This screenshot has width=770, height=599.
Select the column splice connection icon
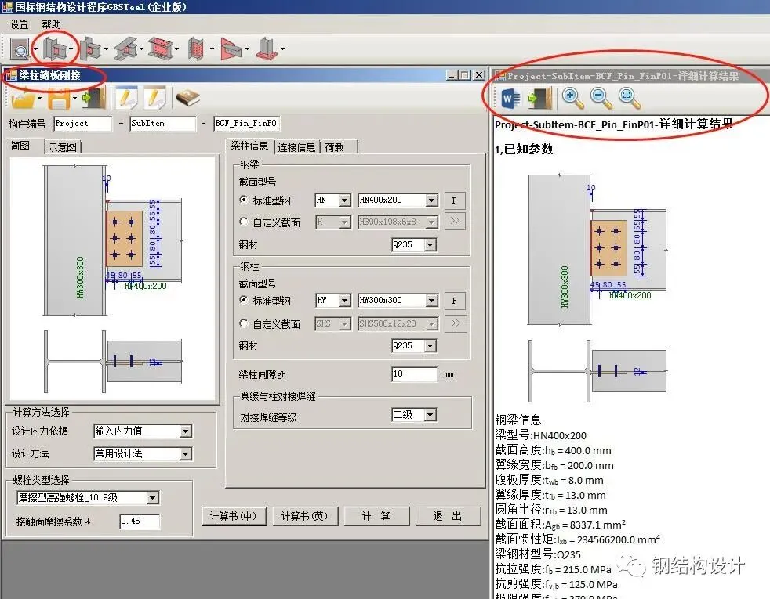196,49
